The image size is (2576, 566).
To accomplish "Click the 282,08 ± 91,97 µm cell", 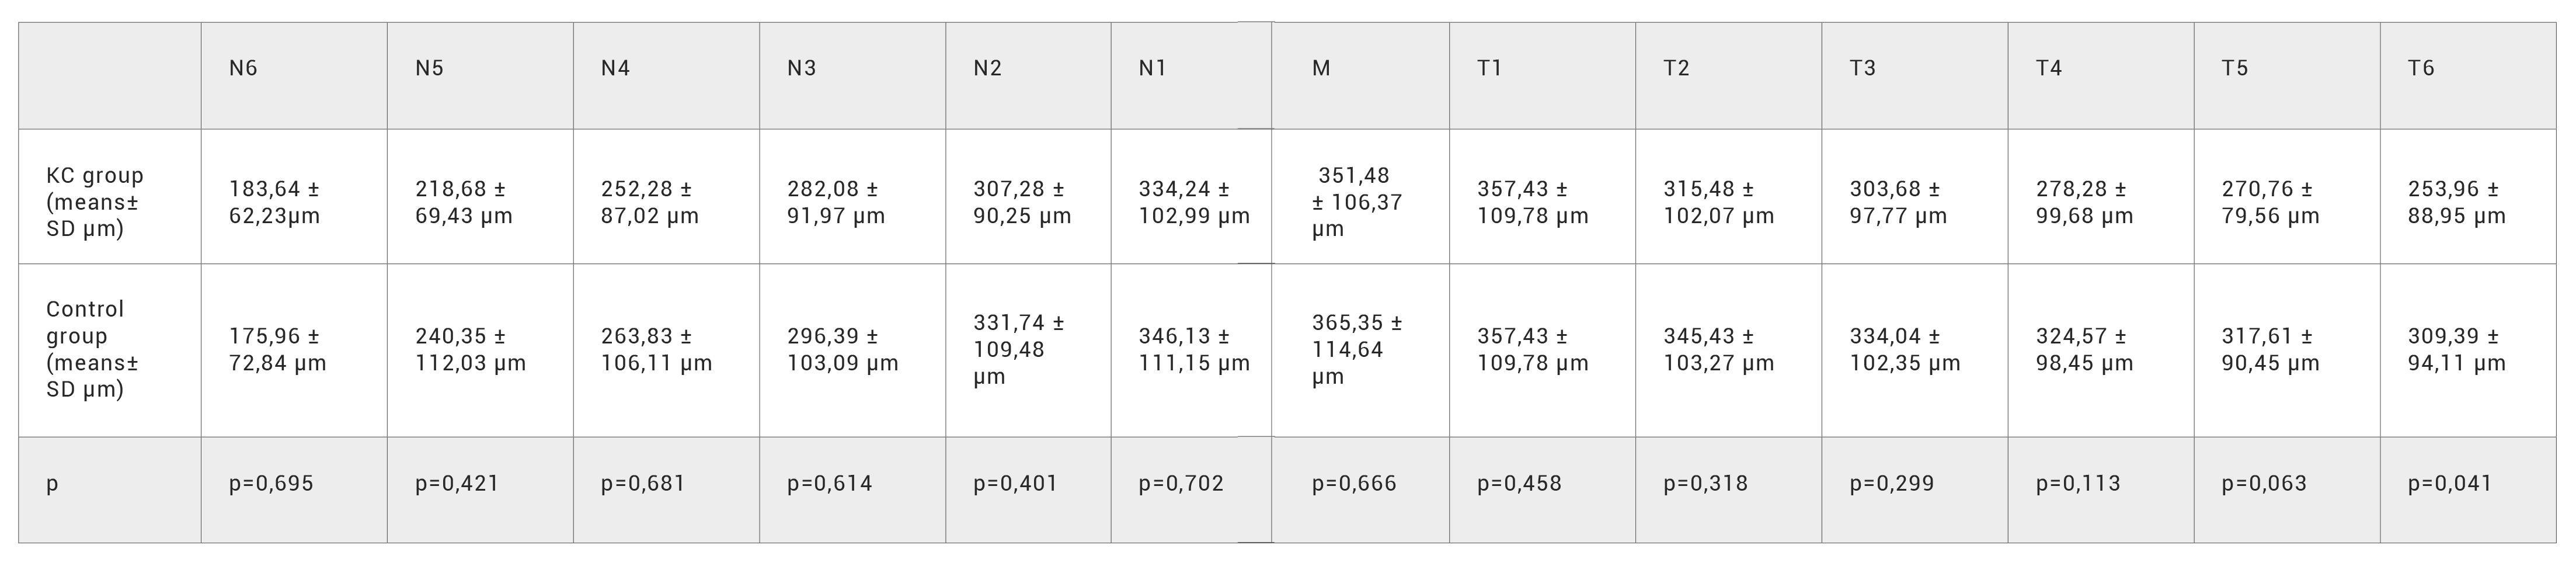I will [x=853, y=197].
